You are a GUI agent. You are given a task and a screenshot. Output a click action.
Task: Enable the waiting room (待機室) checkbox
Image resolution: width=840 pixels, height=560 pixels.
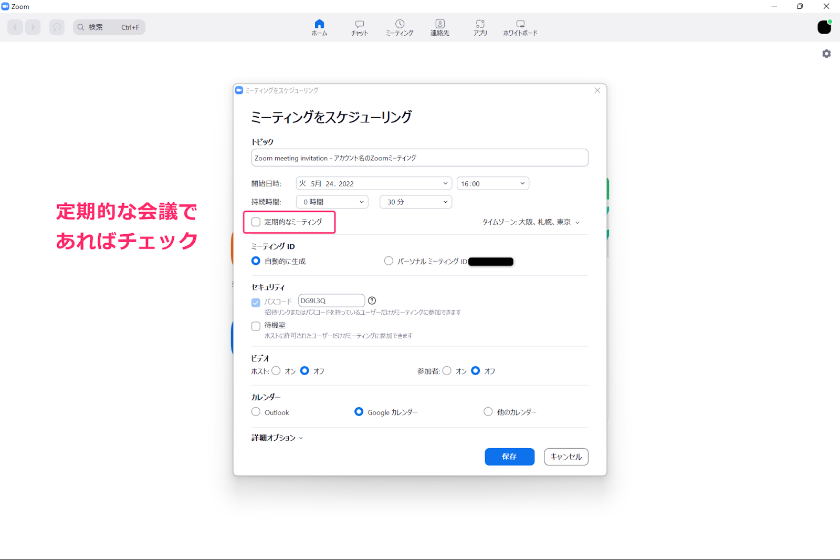pos(256,326)
